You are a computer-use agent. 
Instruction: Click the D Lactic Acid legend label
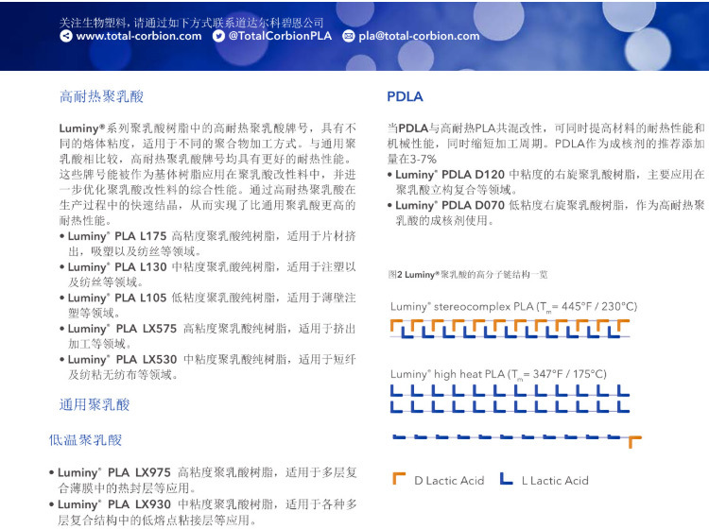point(449,480)
